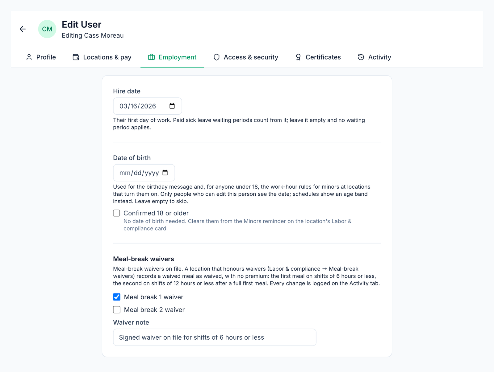Click the "Hire date" label
494x372 pixels.
[127, 91]
